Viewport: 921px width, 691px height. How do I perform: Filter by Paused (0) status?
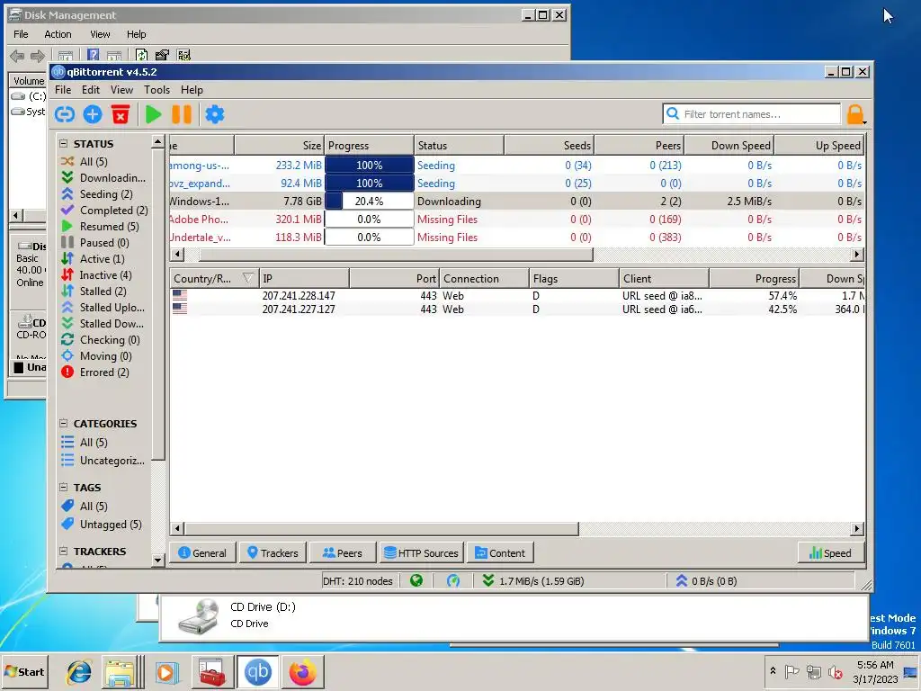tap(95, 242)
